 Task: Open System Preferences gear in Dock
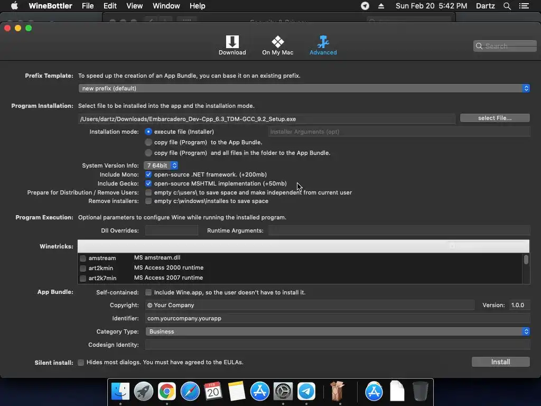pyautogui.click(x=283, y=391)
